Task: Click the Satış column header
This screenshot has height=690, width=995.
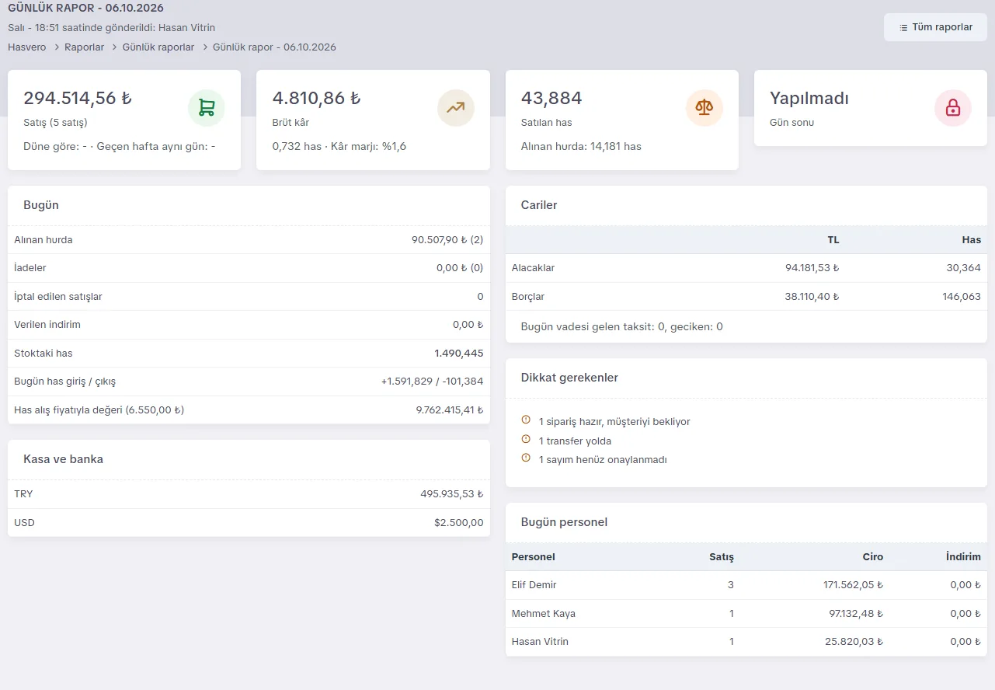Action: point(722,557)
